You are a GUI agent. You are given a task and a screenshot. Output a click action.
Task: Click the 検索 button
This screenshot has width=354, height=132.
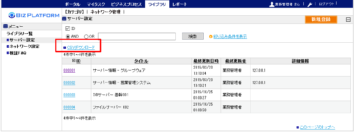coord(193,36)
